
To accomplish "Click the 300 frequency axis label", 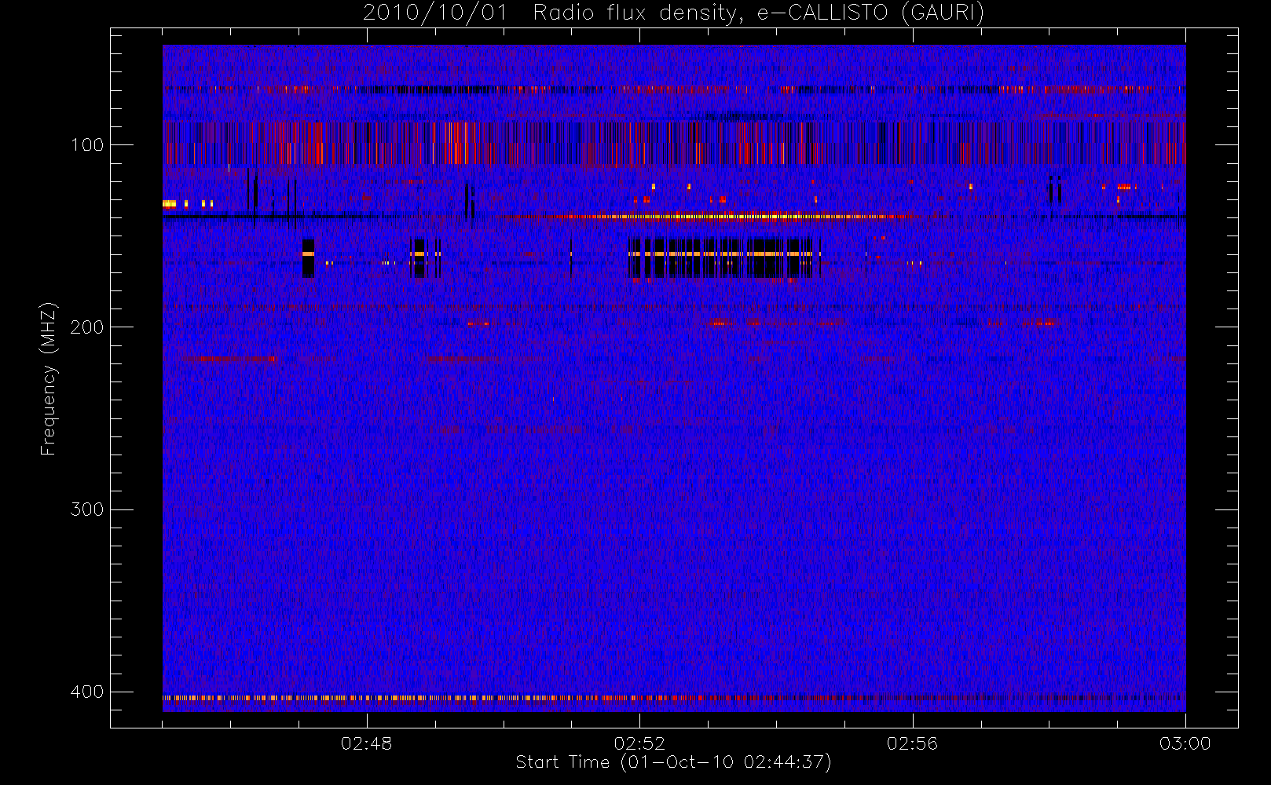I will (86, 509).
